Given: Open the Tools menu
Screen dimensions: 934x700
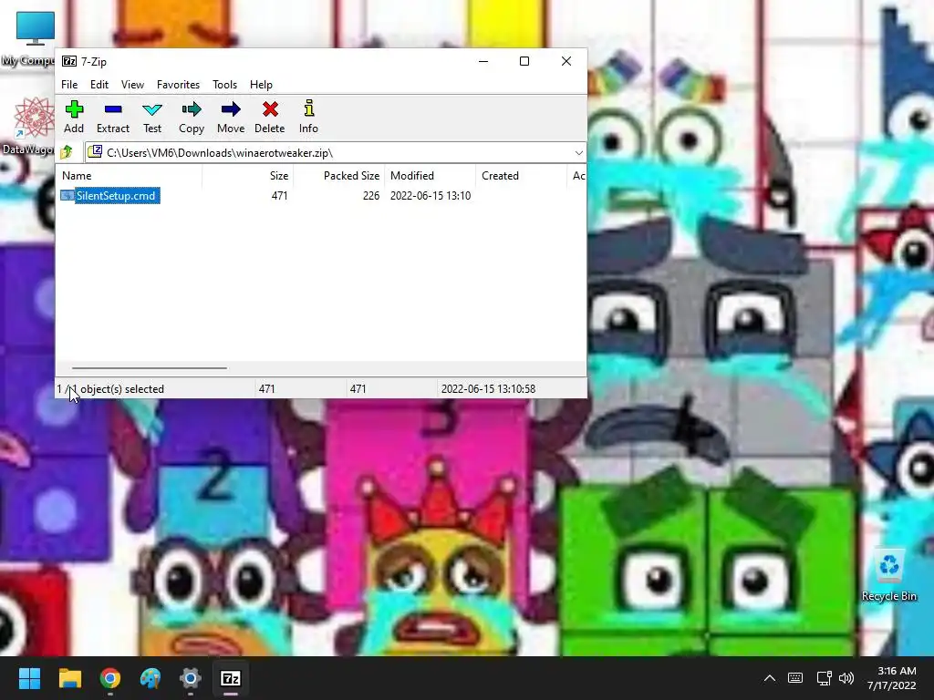Looking at the screenshot, I should pos(224,85).
